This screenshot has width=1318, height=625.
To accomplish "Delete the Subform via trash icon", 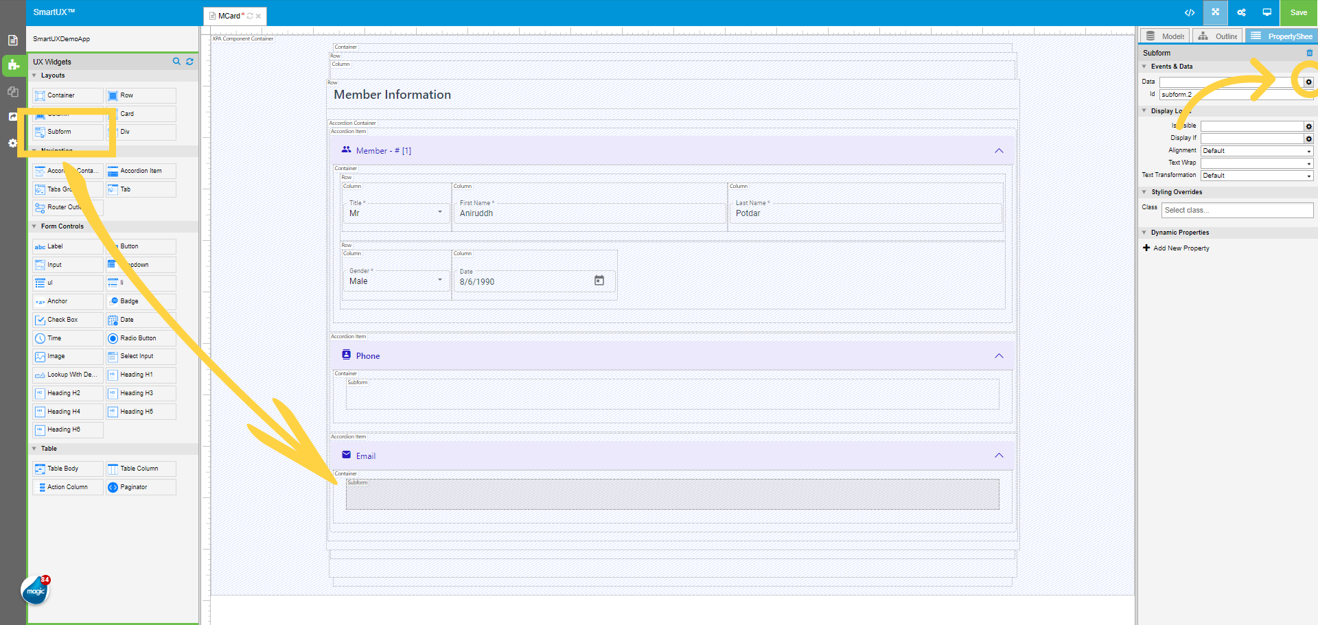I will (x=1310, y=52).
